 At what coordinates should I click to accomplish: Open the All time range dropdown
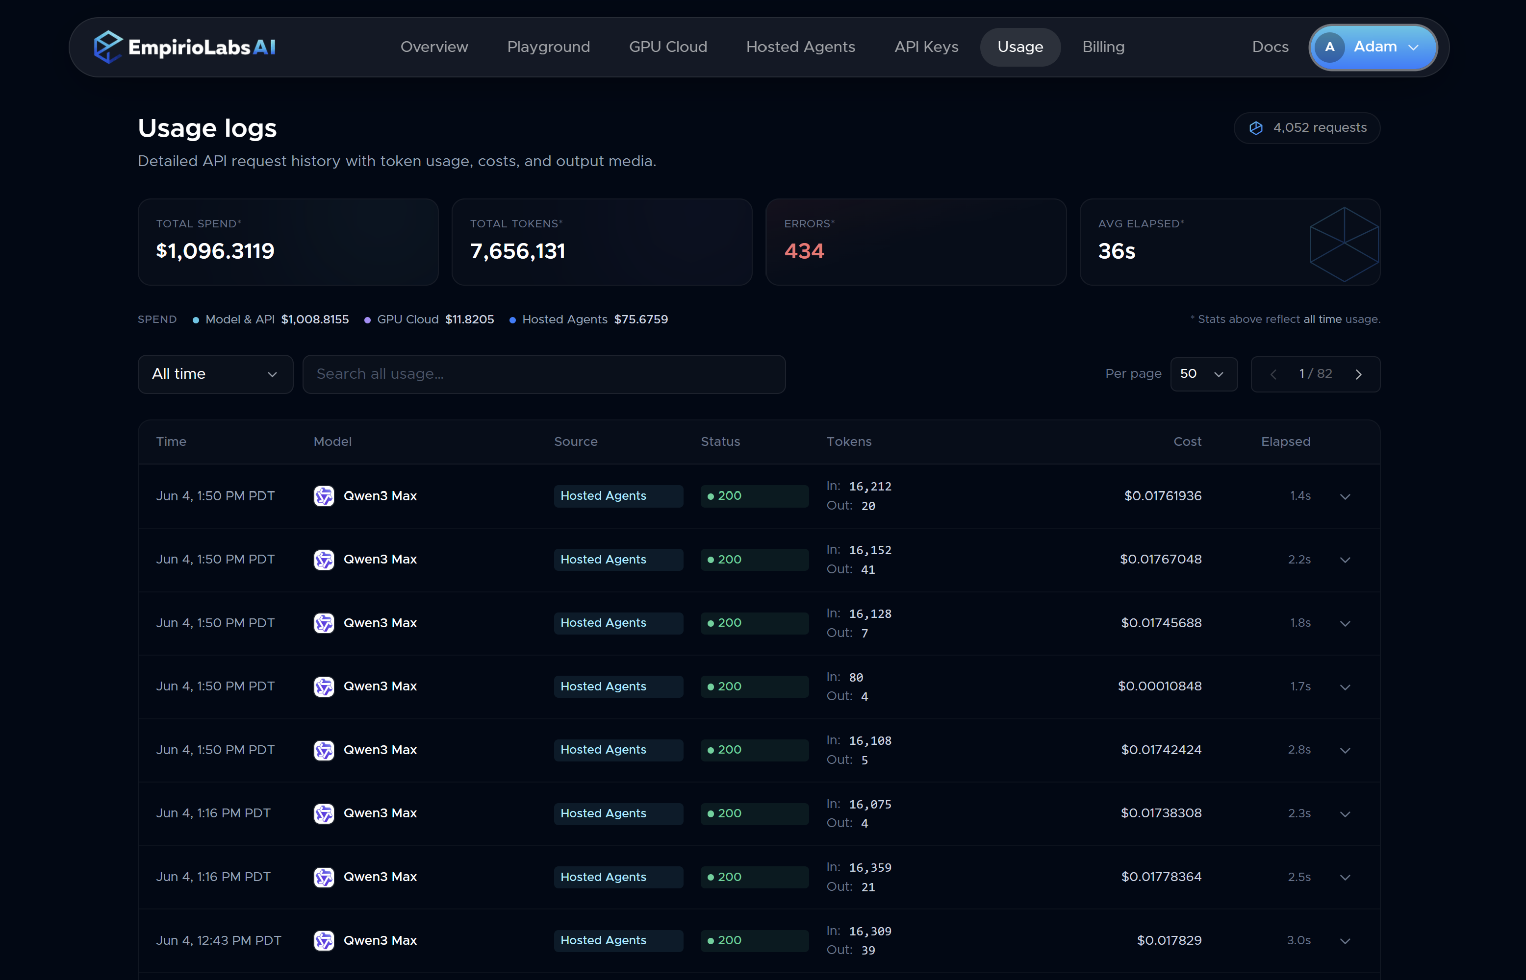[215, 374]
